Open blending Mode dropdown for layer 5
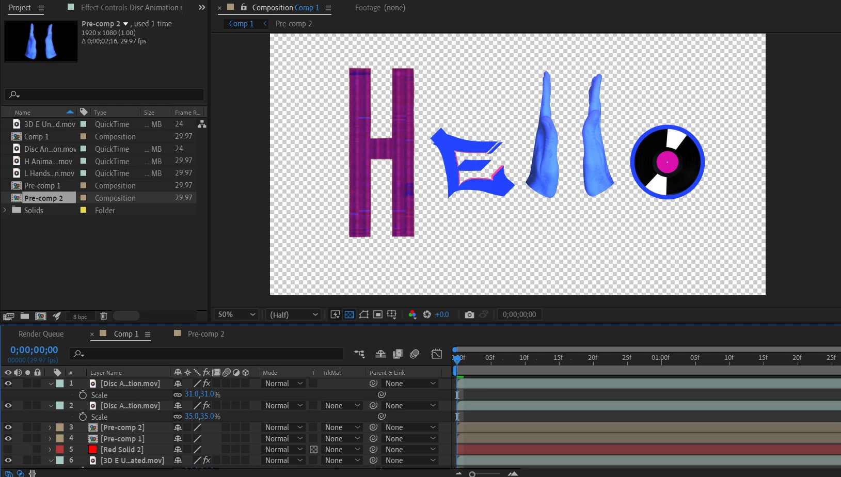This screenshot has width=841, height=477. click(283, 450)
